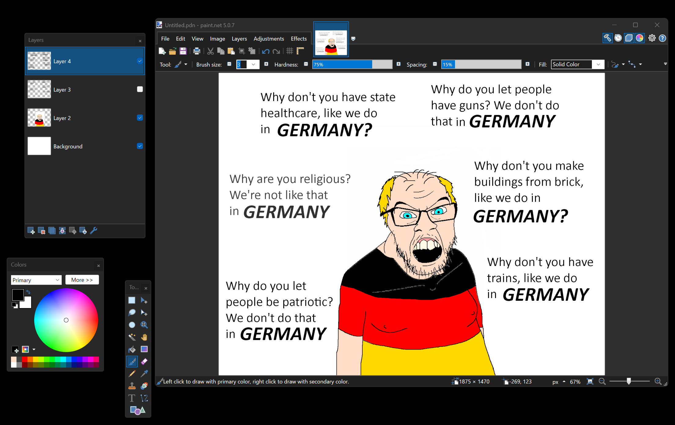675x425 pixels.
Task: Open Settings gear icon
Action: pyautogui.click(x=652, y=38)
